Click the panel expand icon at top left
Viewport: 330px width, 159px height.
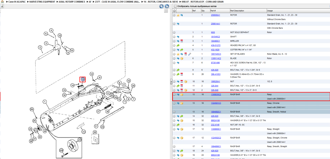2,6
